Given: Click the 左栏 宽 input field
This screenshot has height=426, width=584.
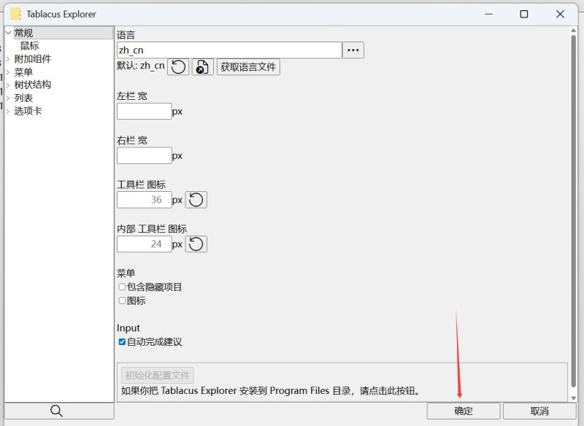Looking at the screenshot, I should 144,112.
